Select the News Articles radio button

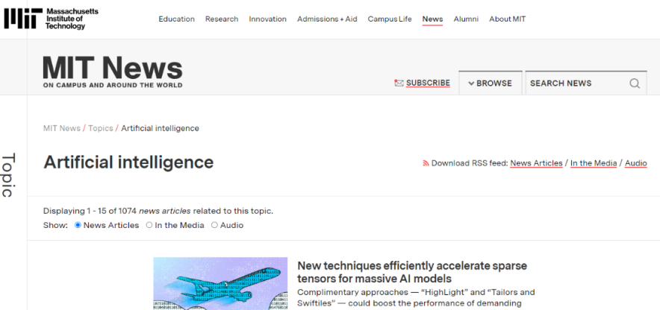(78, 225)
